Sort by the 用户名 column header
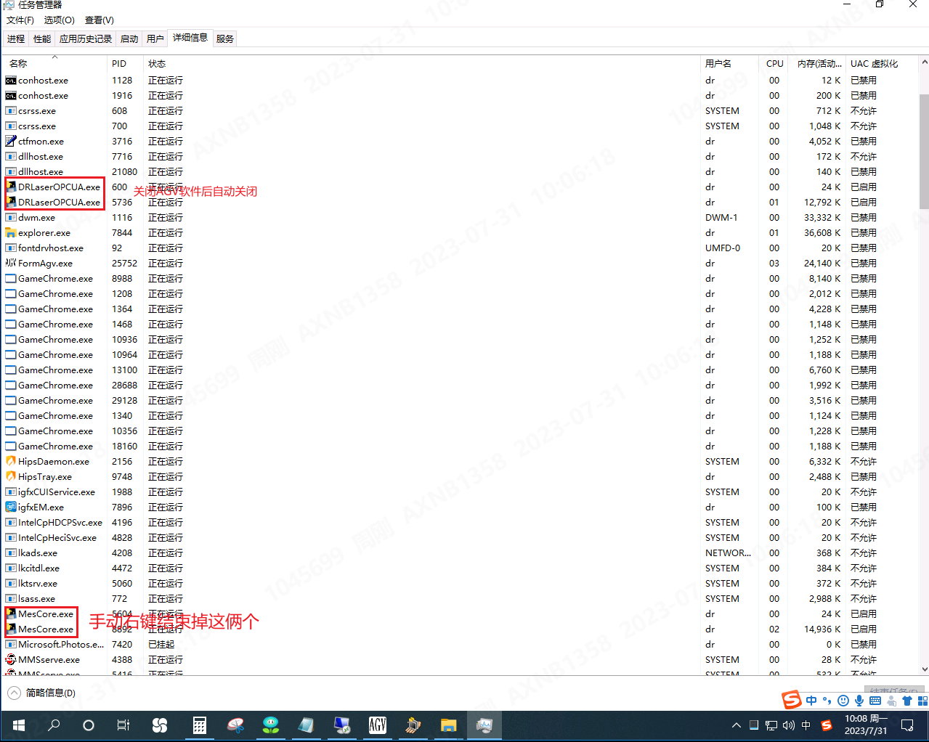The image size is (929, 742). [x=730, y=63]
